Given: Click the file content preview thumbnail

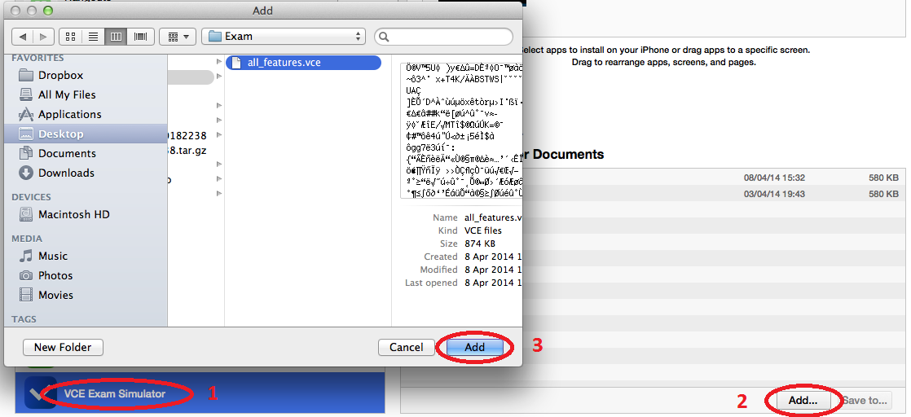Looking at the screenshot, I should [x=461, y=130].
